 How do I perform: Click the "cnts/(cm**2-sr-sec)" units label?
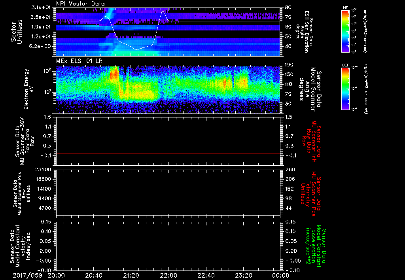[365, 31]
